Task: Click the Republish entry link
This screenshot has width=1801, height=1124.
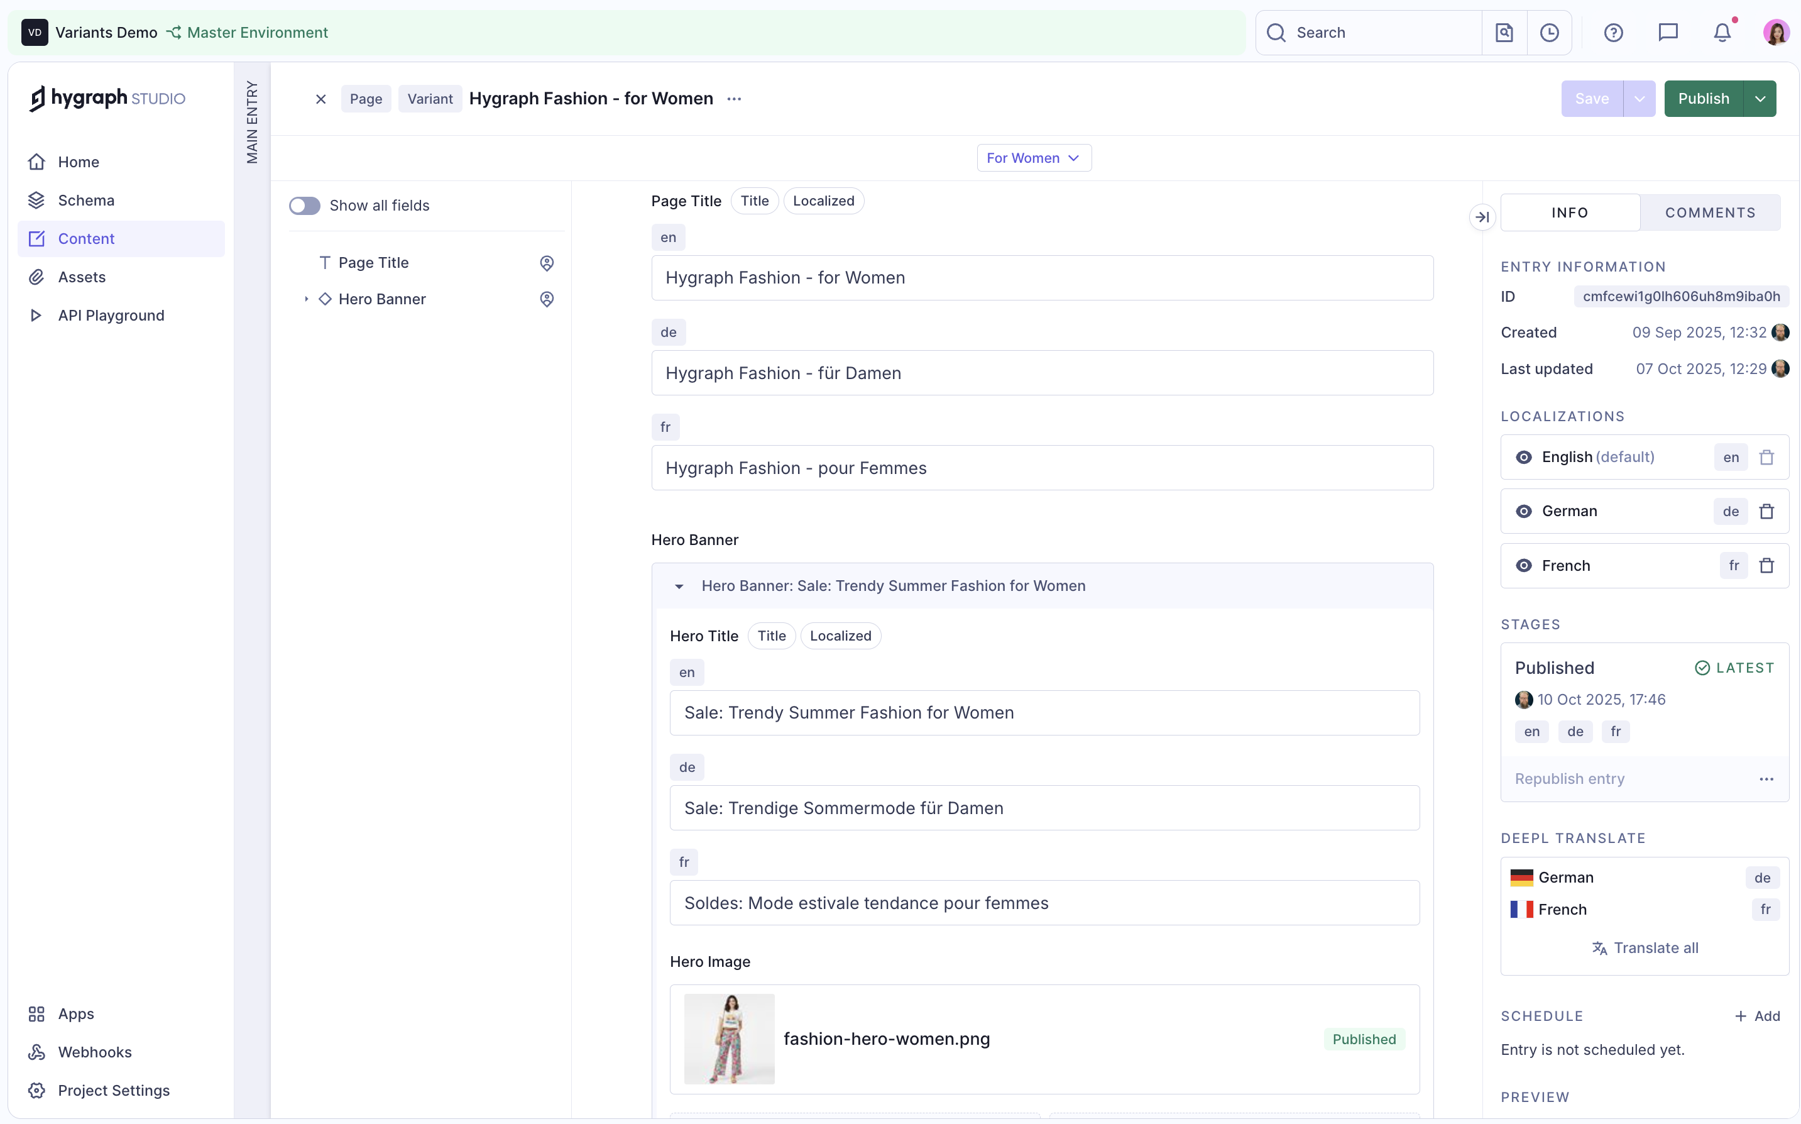Action: (1569, 778)
